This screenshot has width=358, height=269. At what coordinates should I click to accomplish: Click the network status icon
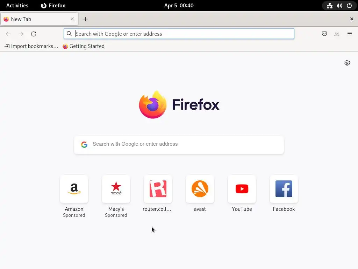(x=329, y=6)
